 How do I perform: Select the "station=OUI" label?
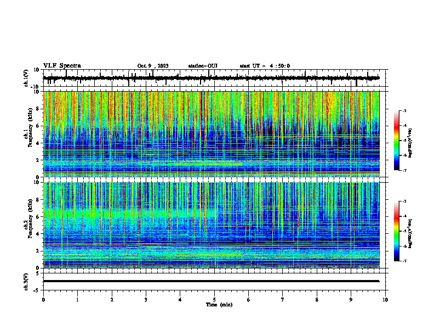[x=203, y=66]
